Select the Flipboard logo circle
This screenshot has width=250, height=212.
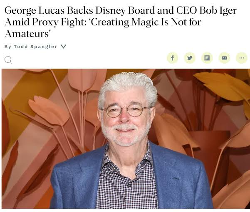tap(207, 58)
